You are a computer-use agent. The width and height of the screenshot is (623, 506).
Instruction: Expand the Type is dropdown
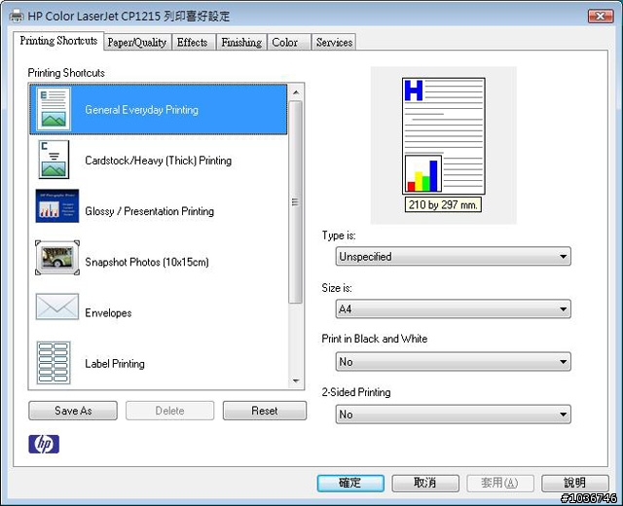pos(453,256)
